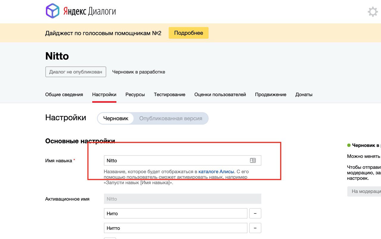Click the activation name input Нитто
The width and height of the screenshot is (381, 239).
coord(176,228)
